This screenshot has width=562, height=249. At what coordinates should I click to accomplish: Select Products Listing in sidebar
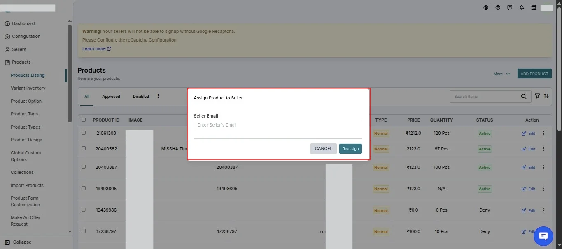click(x=28, y=75)
